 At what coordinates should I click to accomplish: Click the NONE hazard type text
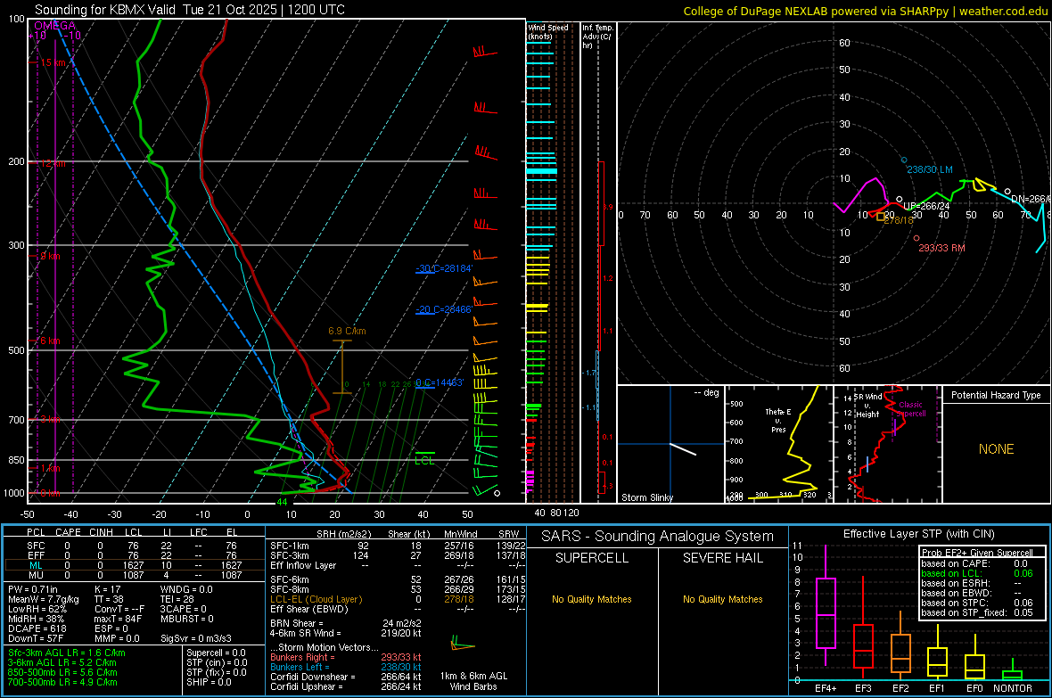coord(997,449)
